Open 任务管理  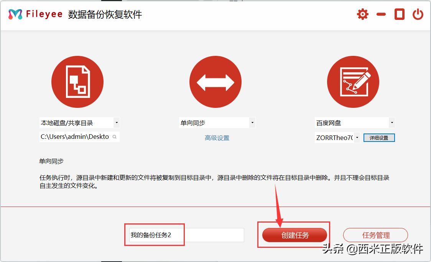376,235
